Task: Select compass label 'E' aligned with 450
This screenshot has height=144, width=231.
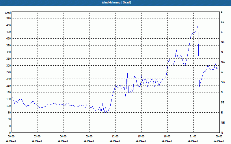Action: pyautogui.click(x=222, y=32)
